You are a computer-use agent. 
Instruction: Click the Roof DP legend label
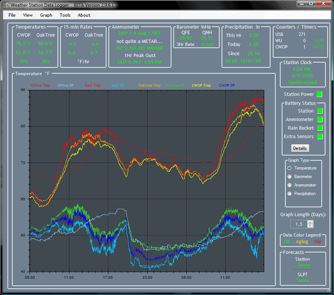point(118,86)
